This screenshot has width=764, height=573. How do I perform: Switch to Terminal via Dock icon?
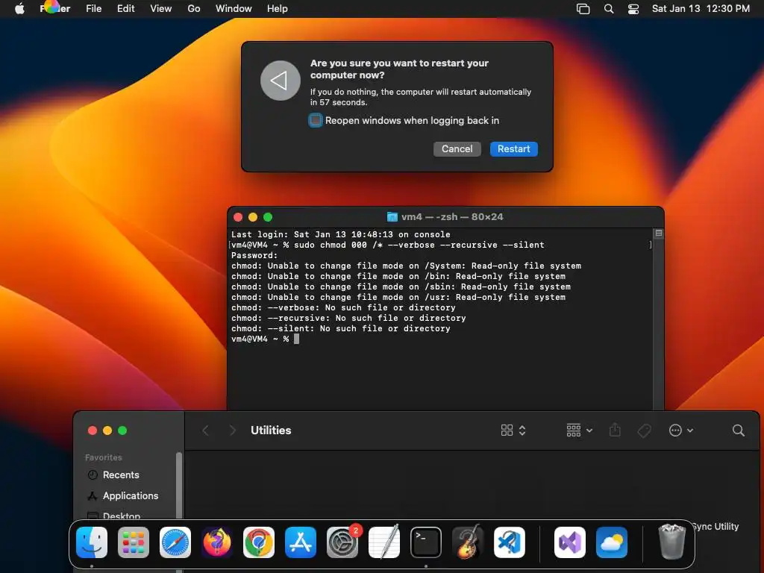click(x=426, y=542)
